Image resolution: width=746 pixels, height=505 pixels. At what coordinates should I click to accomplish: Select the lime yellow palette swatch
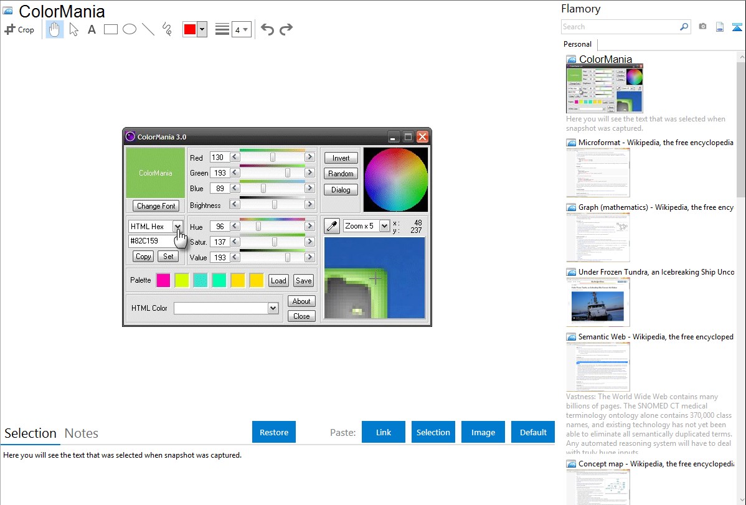click(182, 280)
